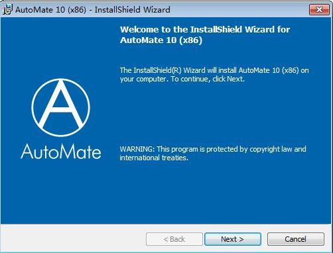Viewport: 333px width, 253px height.
Task: Click the 'WARNING: This program is protected' text
Action: coord(213,153)
